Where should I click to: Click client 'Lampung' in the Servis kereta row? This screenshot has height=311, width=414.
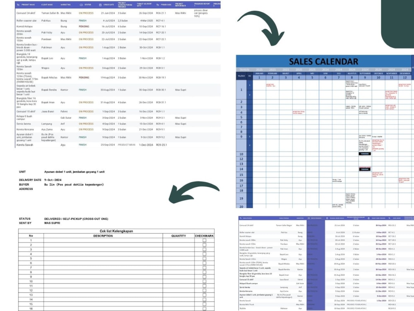pyautogui.click(x=46, y=124)
